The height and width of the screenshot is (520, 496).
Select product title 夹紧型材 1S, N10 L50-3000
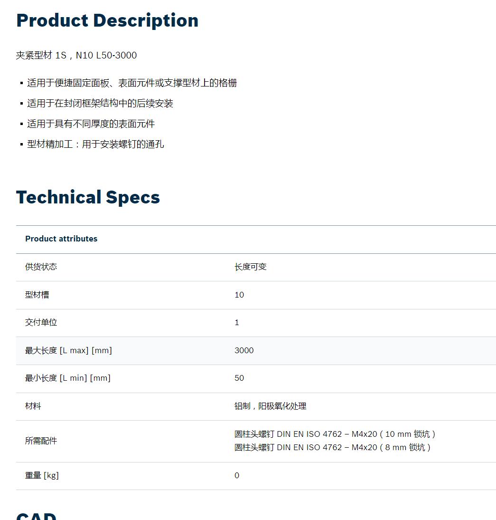[x=76, y=55]
